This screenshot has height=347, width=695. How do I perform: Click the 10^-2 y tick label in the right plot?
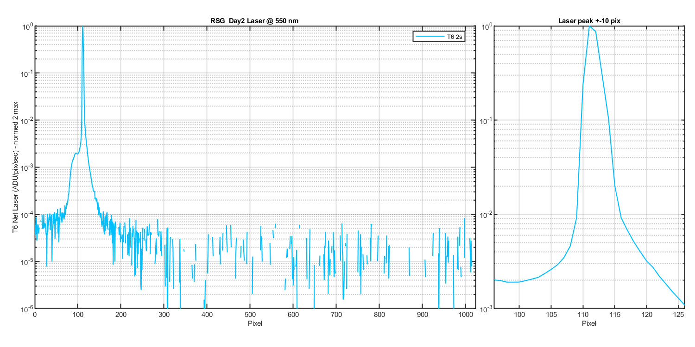coord(486,214)
